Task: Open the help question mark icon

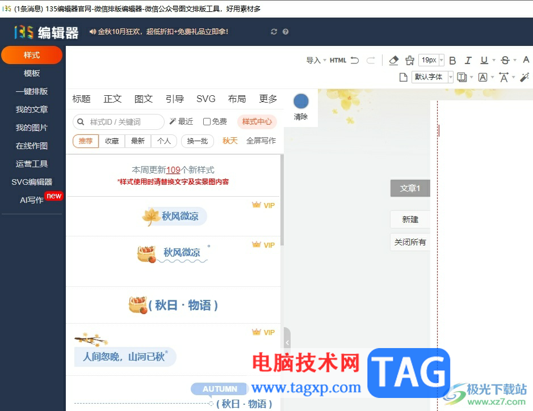Action: click(286, 32)
